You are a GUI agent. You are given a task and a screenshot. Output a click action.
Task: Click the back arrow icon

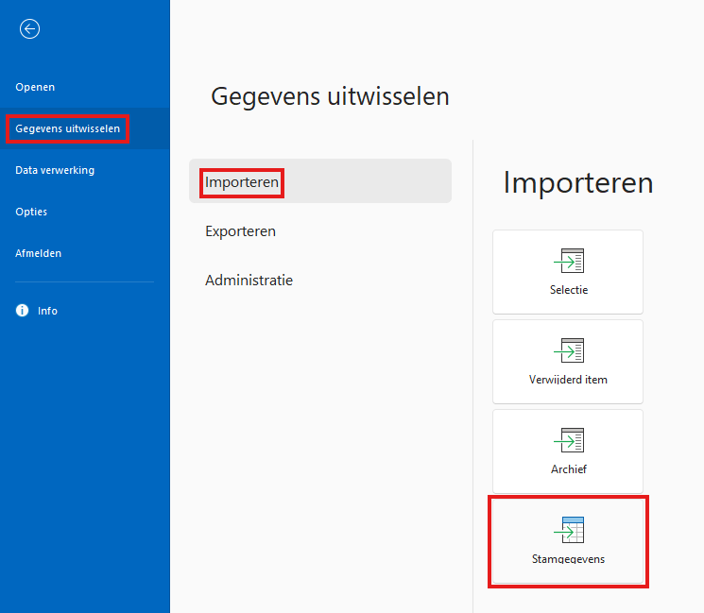tap(29, 29)
